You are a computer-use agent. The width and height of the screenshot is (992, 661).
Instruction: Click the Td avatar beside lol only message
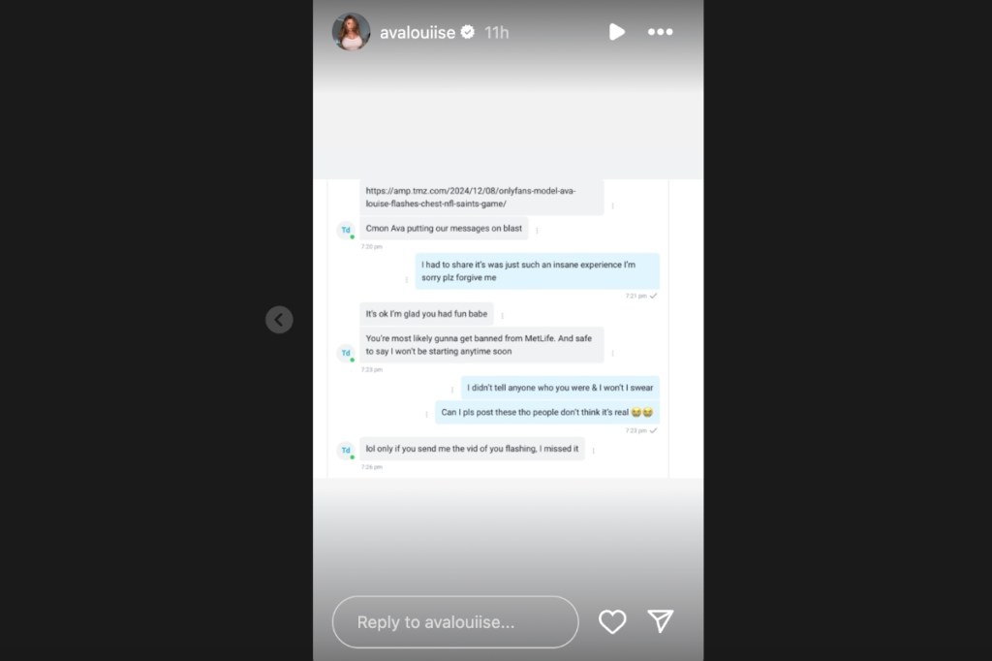click(x=346, y=450)
